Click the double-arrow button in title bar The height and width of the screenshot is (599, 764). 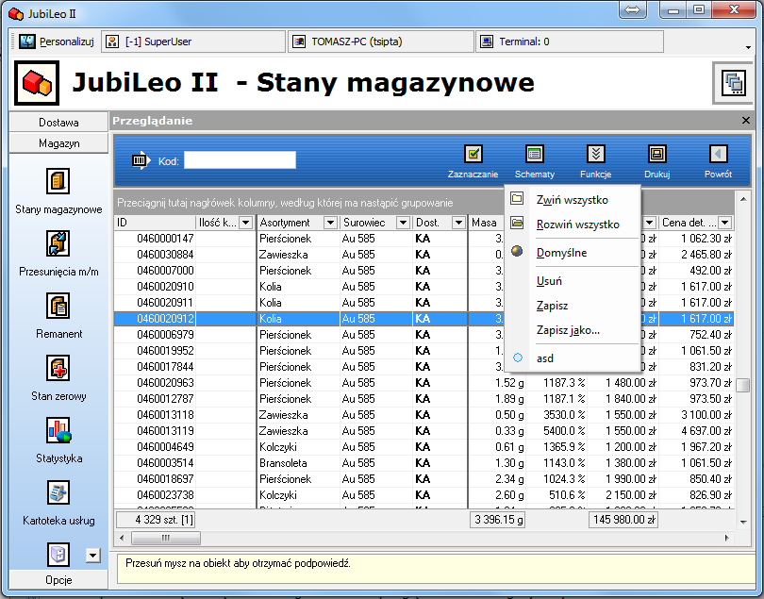[x=633, y=9]
